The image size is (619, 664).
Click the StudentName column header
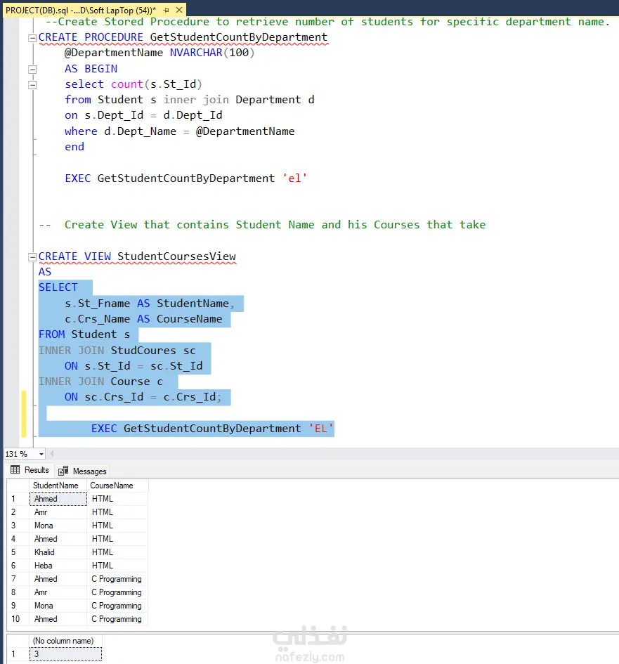click(58, 486)
